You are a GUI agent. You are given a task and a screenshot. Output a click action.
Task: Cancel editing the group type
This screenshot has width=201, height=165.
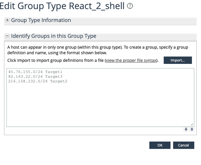coord(183,145)
